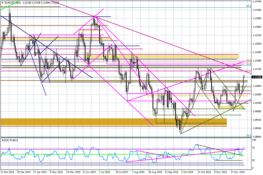Screen dimensions: 263x175
Task: Select the Fibonacci 76.4 level label
Action: point(249,136)
